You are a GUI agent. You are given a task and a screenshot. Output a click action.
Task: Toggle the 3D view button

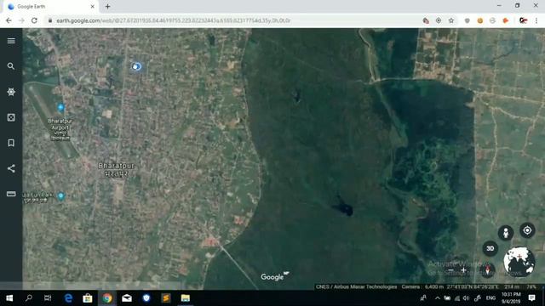pos(490,248)
